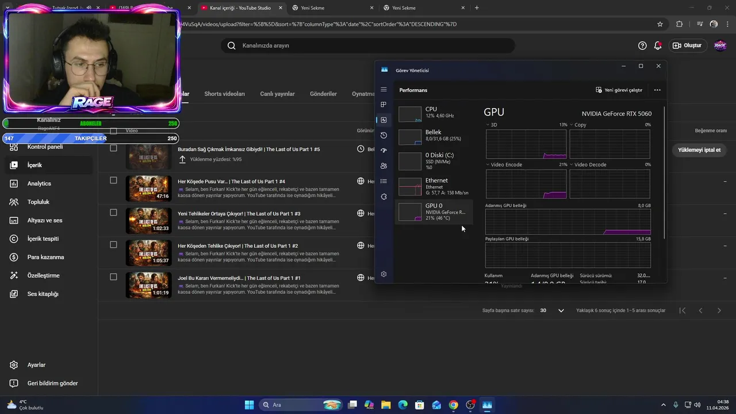Screen dimensions: 736x414
Task: Open rows-per-page dropdown showing 30
Action: coord(552,310)
